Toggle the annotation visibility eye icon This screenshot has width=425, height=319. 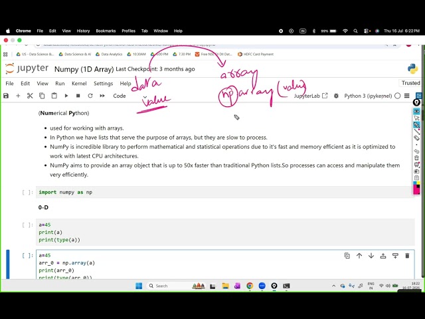pos(416,111)
